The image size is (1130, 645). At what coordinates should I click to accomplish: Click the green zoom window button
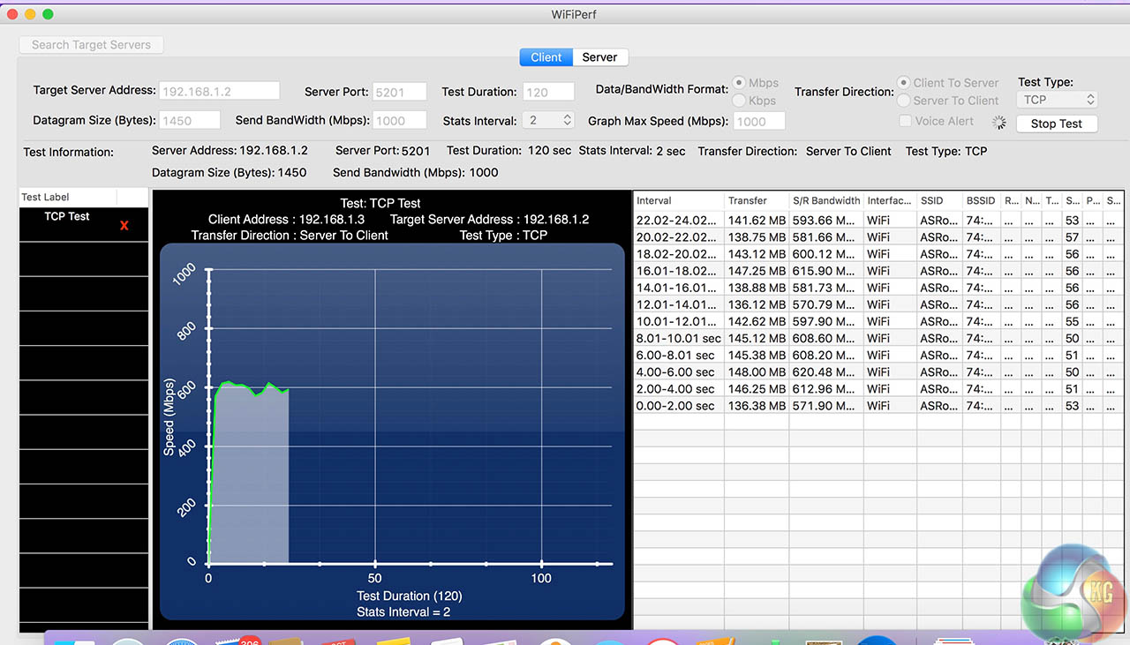[48, 14]
